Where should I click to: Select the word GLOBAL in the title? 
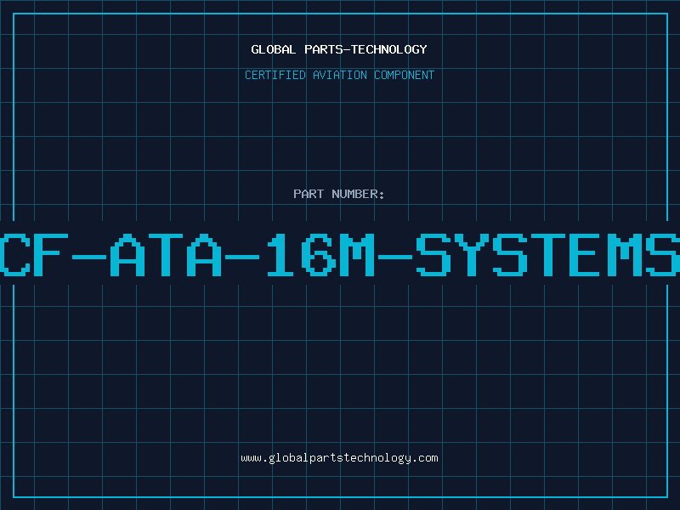[x=273, y=49]
